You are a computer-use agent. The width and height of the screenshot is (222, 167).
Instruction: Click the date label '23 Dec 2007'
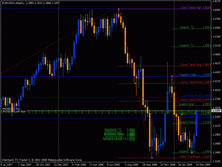pos(61,165)
